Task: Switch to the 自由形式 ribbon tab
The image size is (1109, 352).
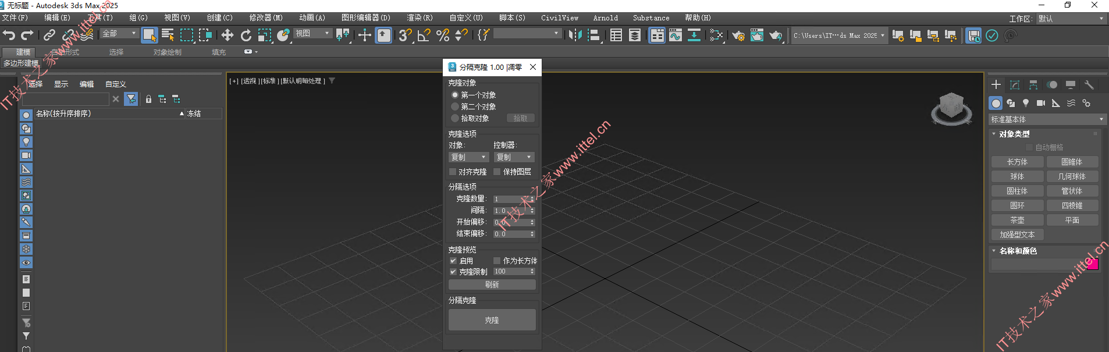Action: click(65, 52)
